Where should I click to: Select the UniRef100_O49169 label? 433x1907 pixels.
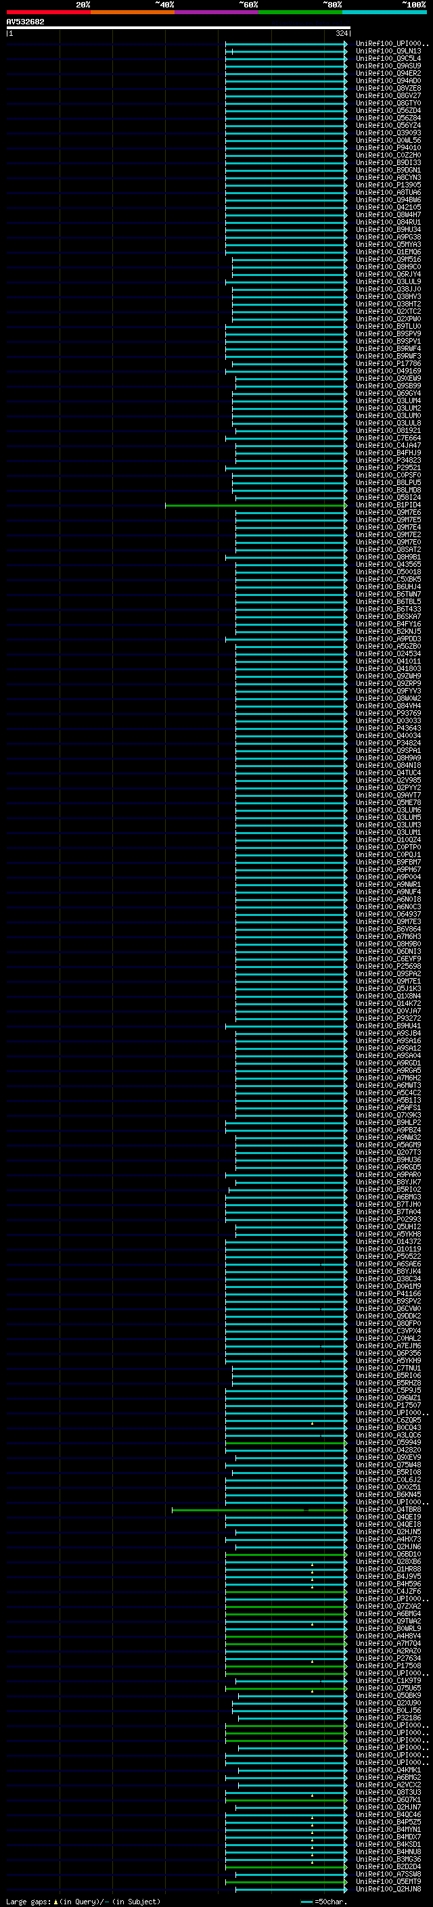[388, 371]
